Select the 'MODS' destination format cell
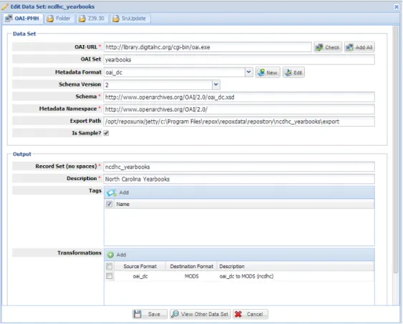Image resolution: width=403 pixels, height=324 pixels. point(191,276)
